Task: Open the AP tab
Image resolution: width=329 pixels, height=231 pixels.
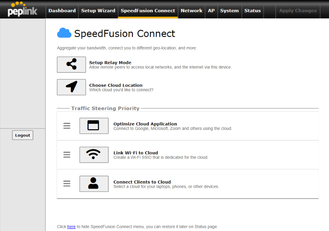Action: tap(211, 11)
